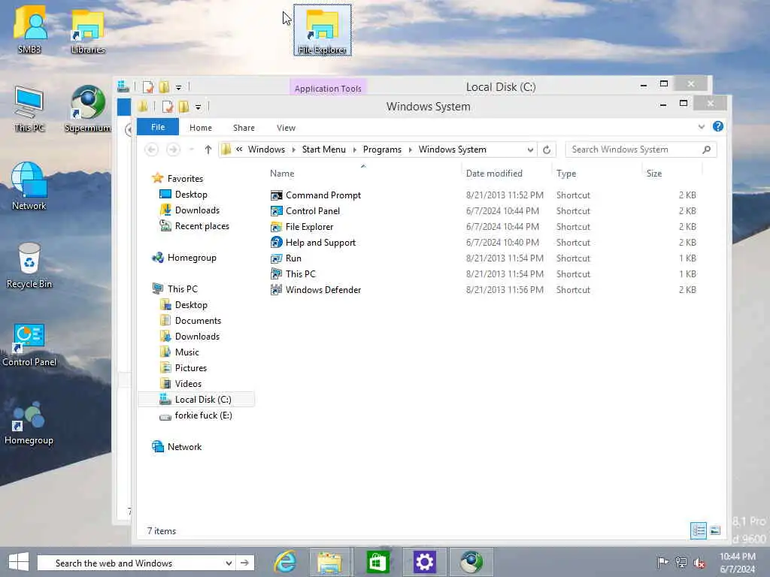Refresh the Windows System folder view
Screen dimensions: 770x577
tap(547, 150)
